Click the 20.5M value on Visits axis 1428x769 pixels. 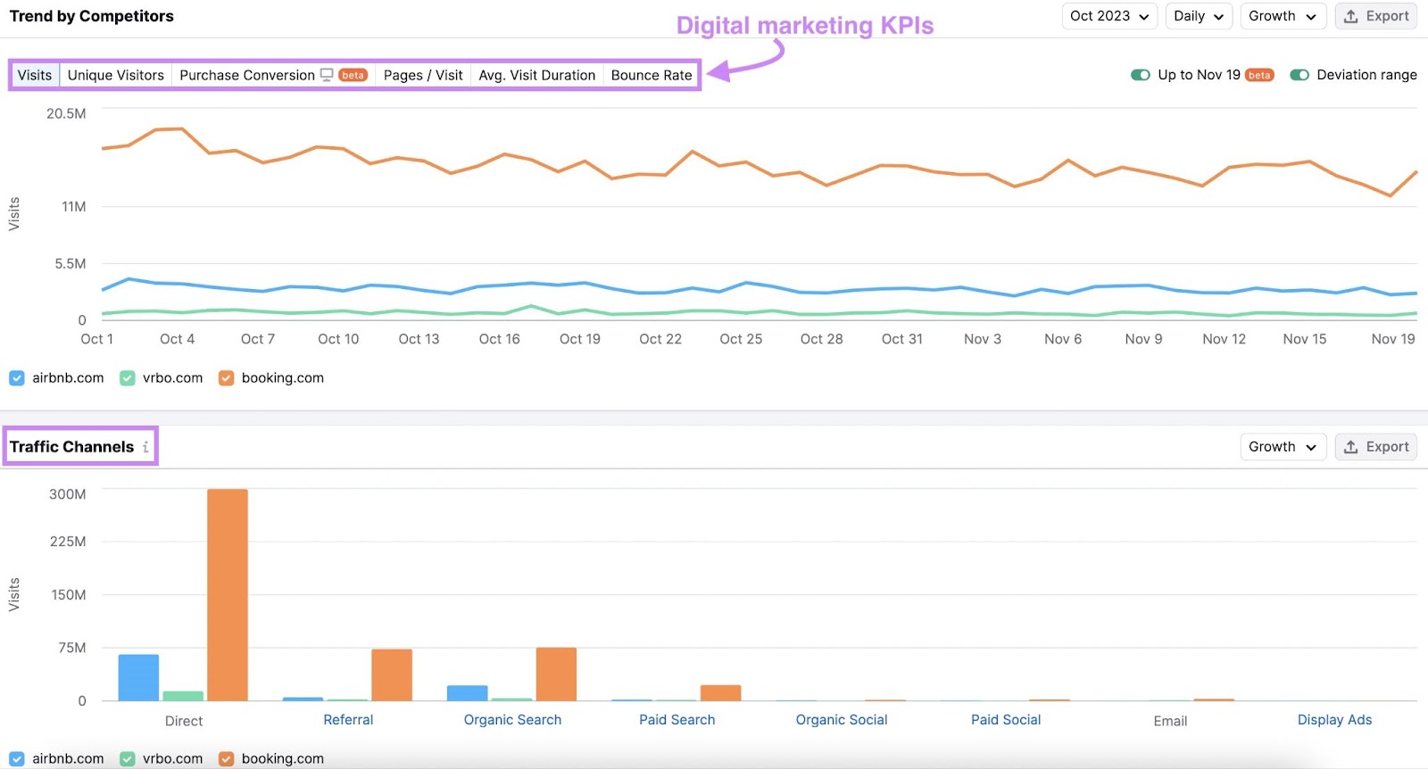pos(66,113)
